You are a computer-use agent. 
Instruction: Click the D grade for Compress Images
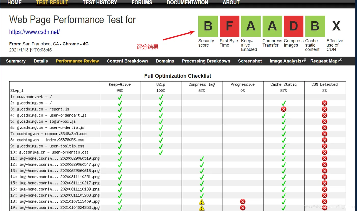(x=294, y=26)
